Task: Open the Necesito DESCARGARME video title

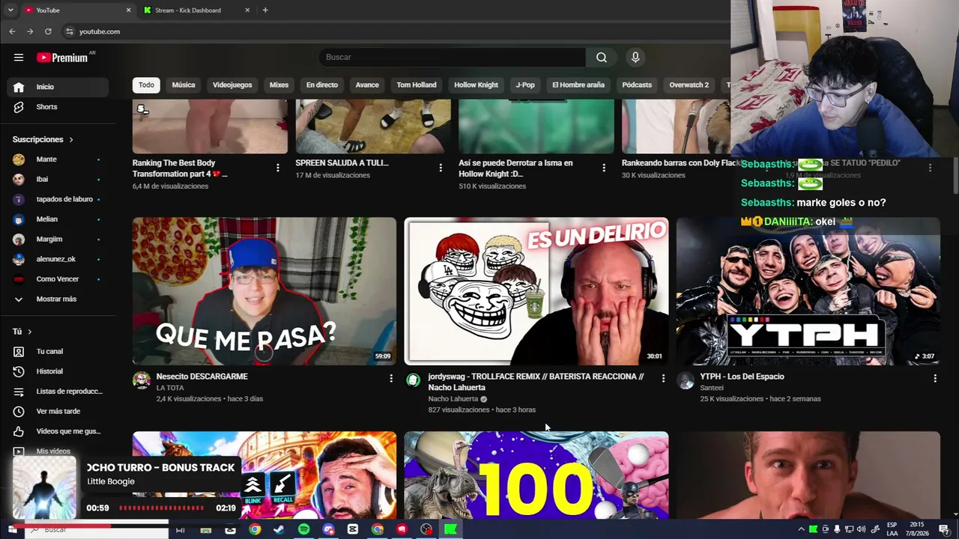Action: point(202,377)
